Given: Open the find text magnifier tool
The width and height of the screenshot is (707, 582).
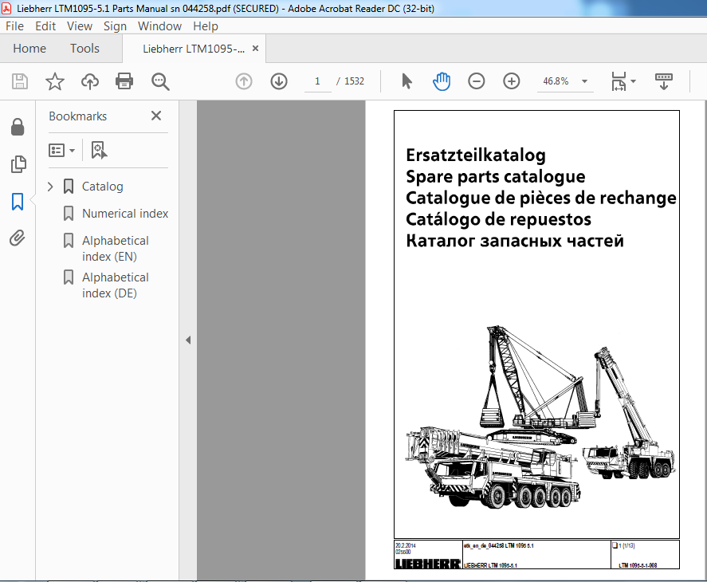Looking at the screenshot, I should pos(160,81).
